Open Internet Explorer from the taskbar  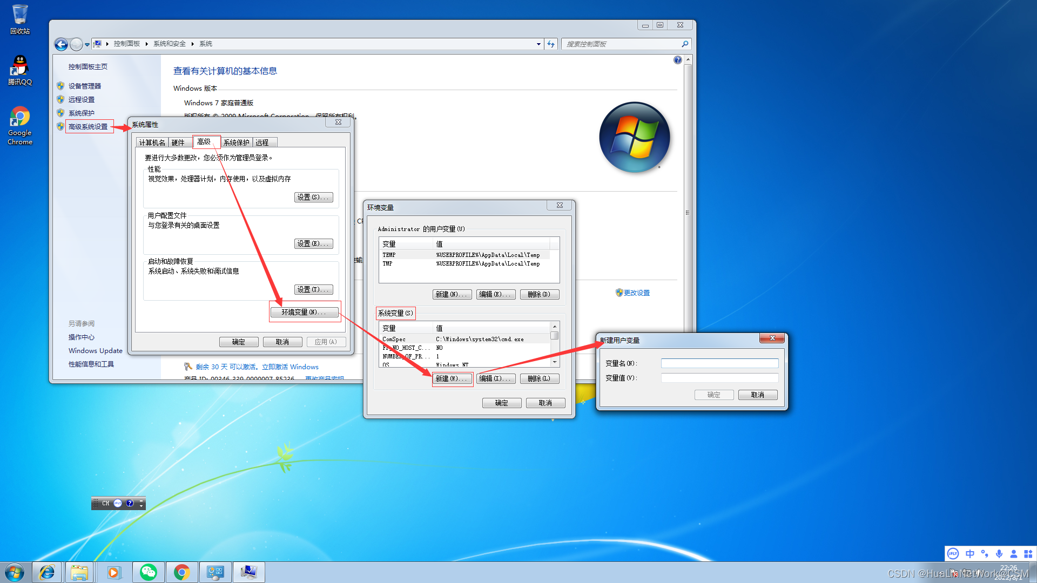tap(47, 572)
